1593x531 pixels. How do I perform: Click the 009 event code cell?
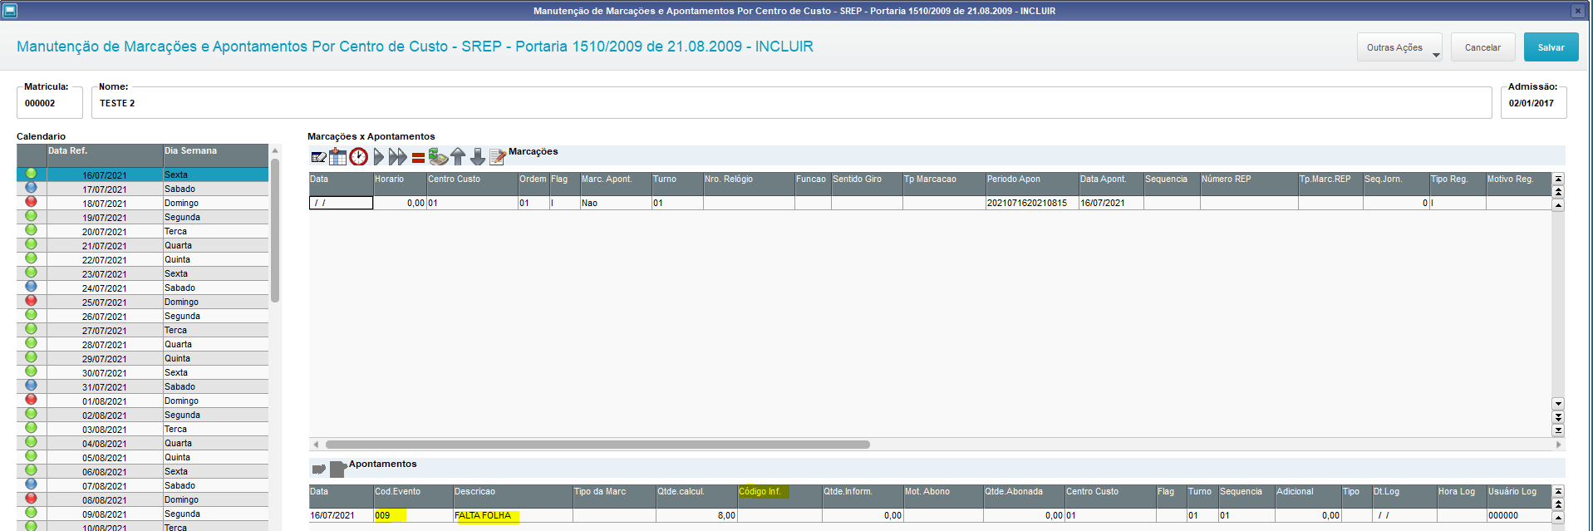click(x=413, y=515)
